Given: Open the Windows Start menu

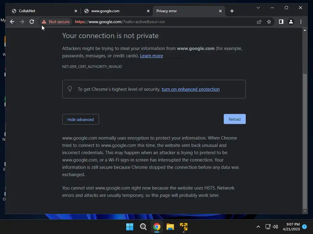Looking at the screenshot, I should point(130,227).
